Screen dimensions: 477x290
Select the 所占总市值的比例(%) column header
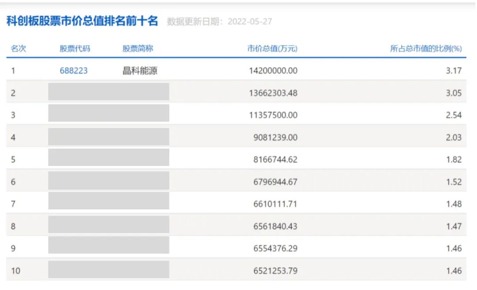coord(425,49)
